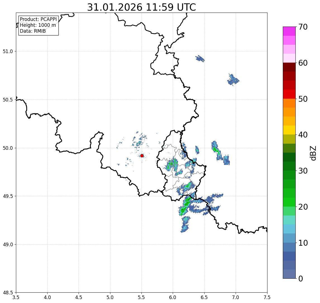This screenshot has width=320, height=303.
Task: Click the yellow colorbar swatch at 40
Action: [x=289, y=130]
